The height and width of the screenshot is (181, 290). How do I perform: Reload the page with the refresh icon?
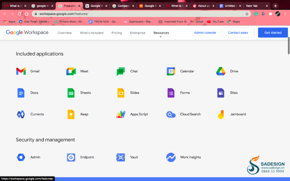coord(20,14)
